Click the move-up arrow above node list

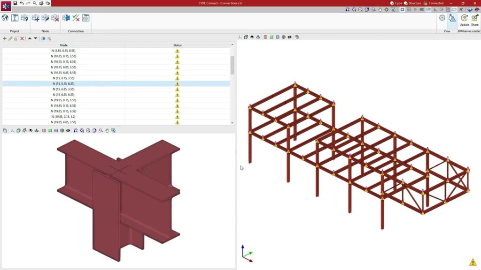[30, 38]
